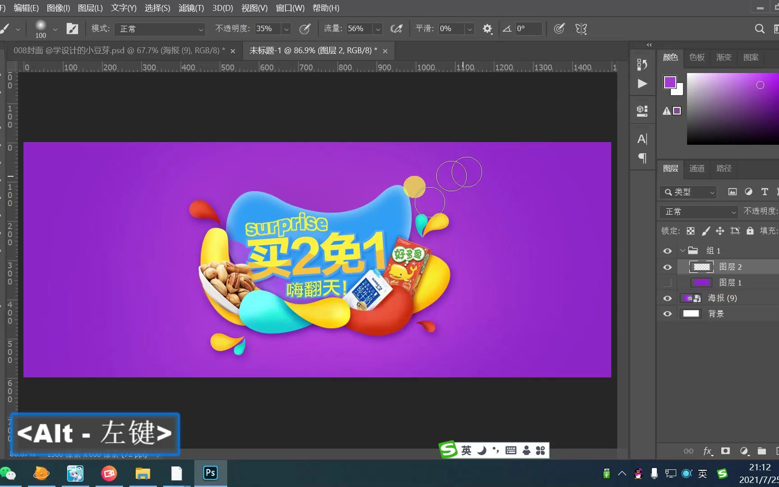This screenshot has height=487, width=779.
Task: Click the purple foreground color swatch
Action: (669, 82)
